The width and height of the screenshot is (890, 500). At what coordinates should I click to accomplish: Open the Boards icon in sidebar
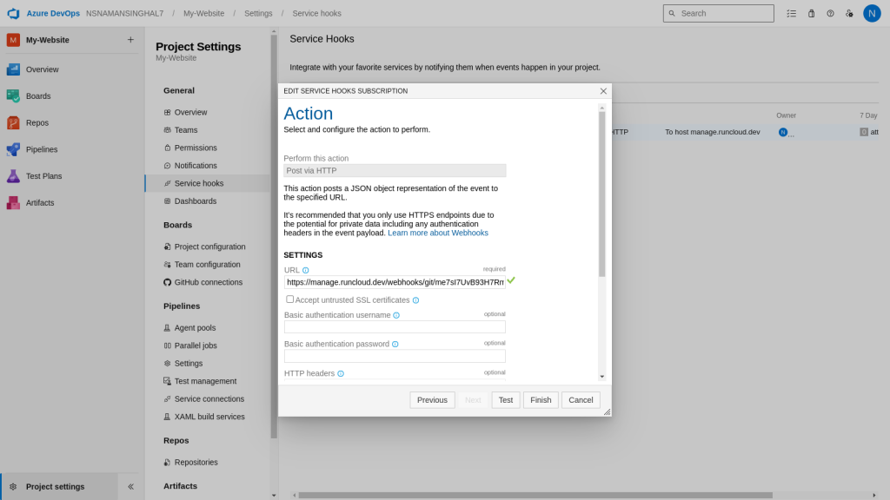point(13,95)
